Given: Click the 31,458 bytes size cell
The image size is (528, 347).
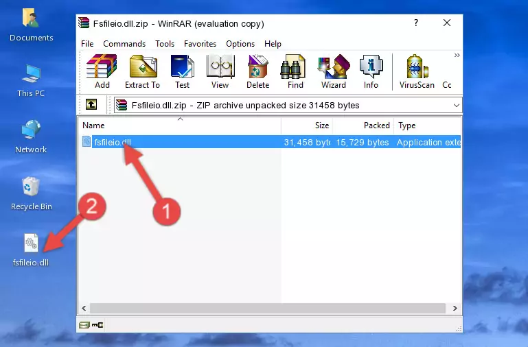Looking at the screenshot, I should point(307,142).
